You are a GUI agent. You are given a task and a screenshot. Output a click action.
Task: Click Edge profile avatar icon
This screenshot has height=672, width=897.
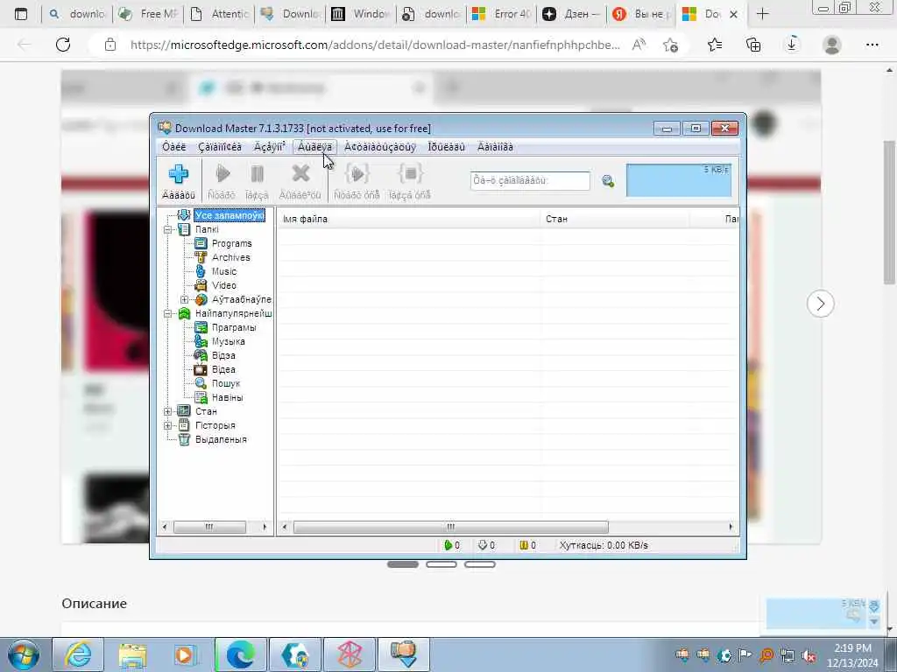[832, 45]
